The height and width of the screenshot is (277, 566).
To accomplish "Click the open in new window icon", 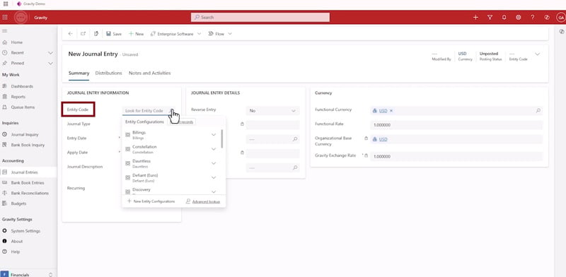I will coord(83,33).
